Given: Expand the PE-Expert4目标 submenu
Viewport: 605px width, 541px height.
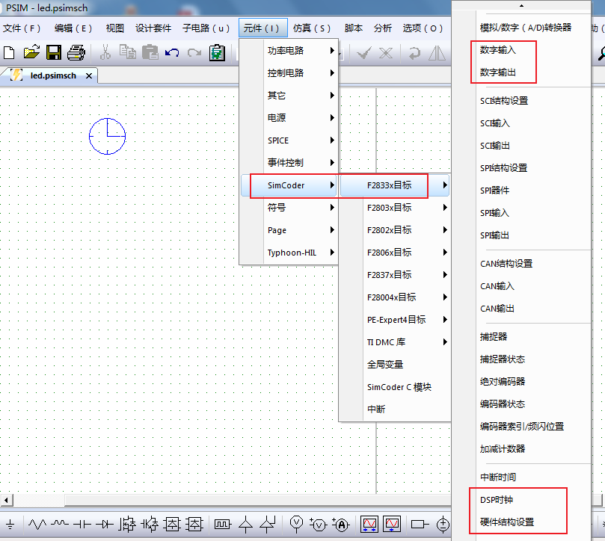Looking at the screenshot, I should point(395,320).
